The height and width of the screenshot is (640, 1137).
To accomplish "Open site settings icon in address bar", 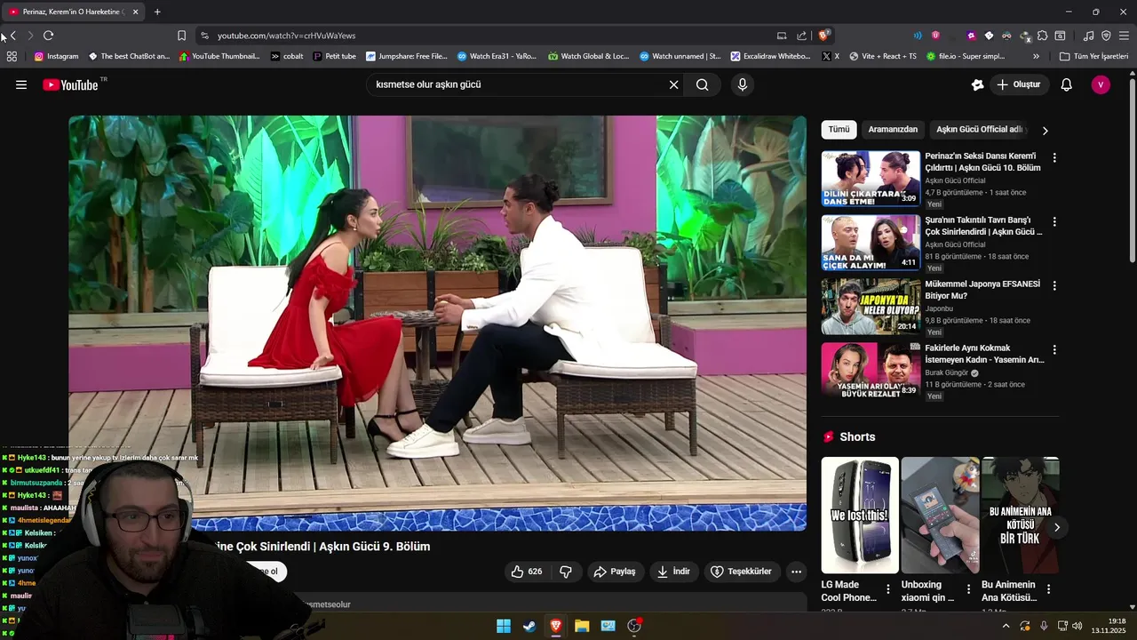I will [x=204, y=36].
